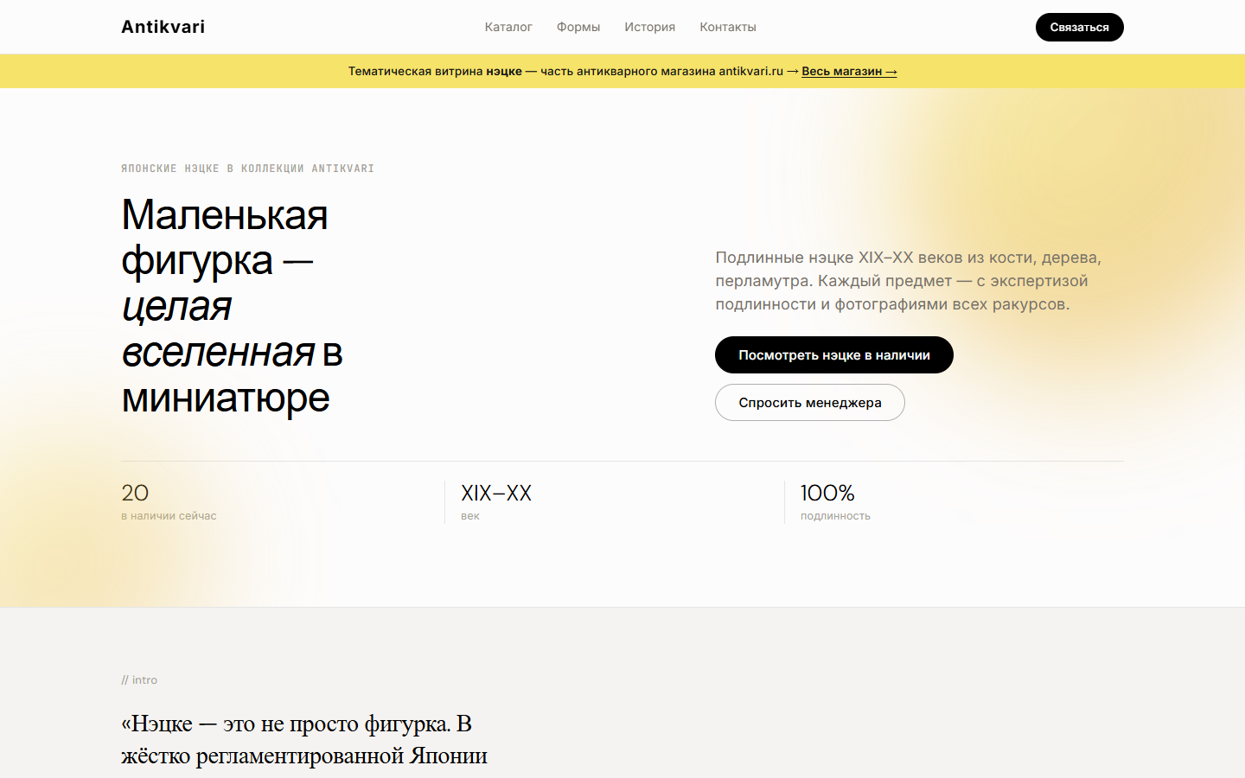Click the // intro label
Viewport: 1245px width, 778px height.
pos(139,679)
